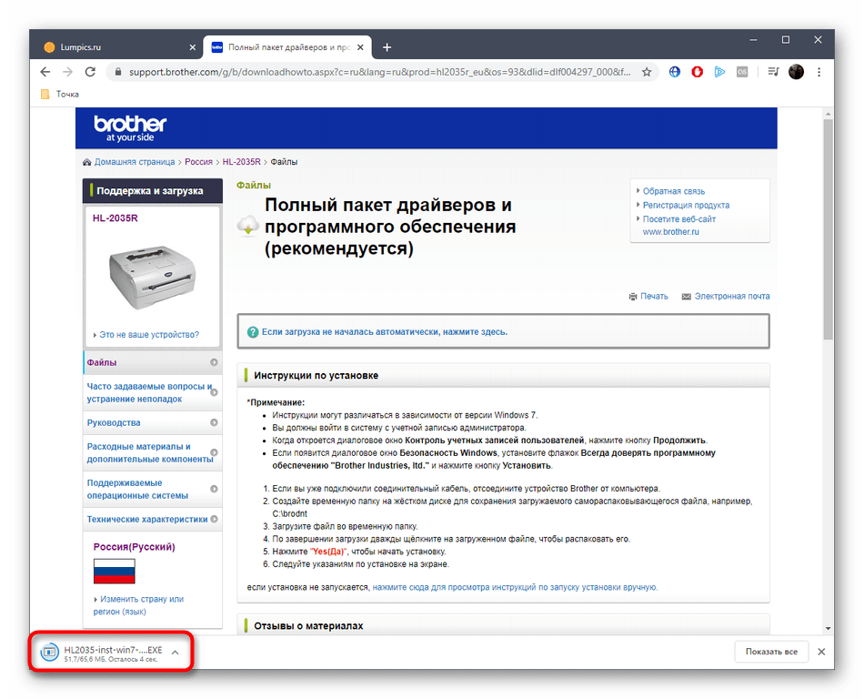This screenshot has height=699, width=864.
Task: View site security lock info
Action: tap(117, 72)
